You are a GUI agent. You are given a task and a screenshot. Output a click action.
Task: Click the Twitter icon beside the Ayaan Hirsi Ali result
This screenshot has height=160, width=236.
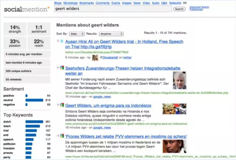pyautogui.click(x=62, y=42)
